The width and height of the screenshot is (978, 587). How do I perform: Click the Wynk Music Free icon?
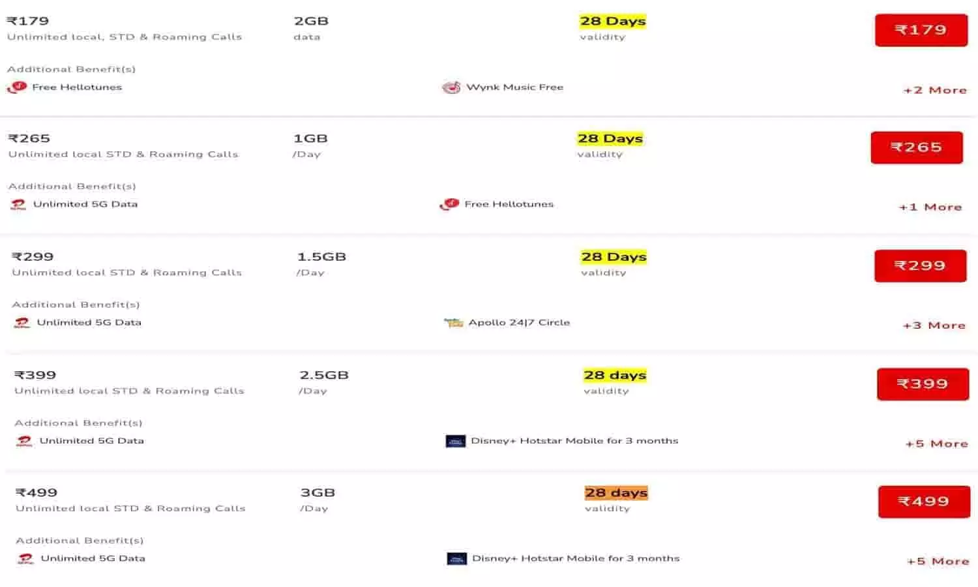click(451, 87)
